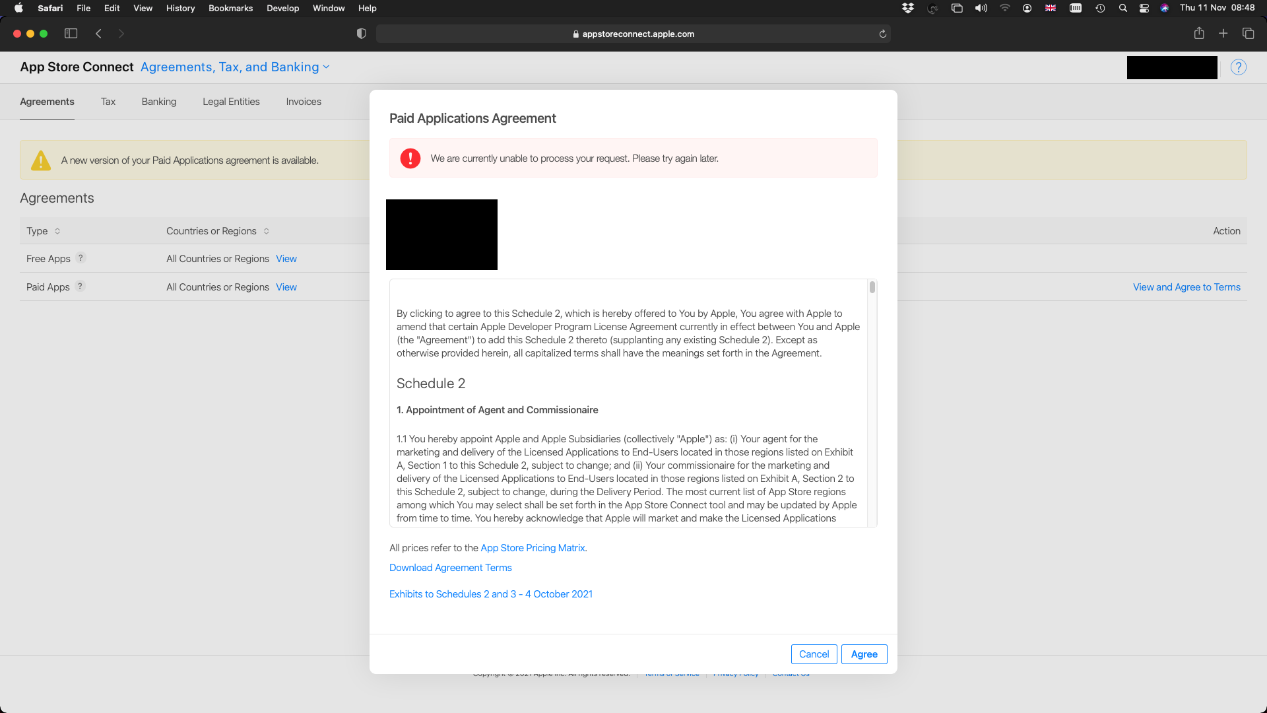1267x713 pixels.
Task: Open the privacy report shield icon
Action: coord(361,34)
